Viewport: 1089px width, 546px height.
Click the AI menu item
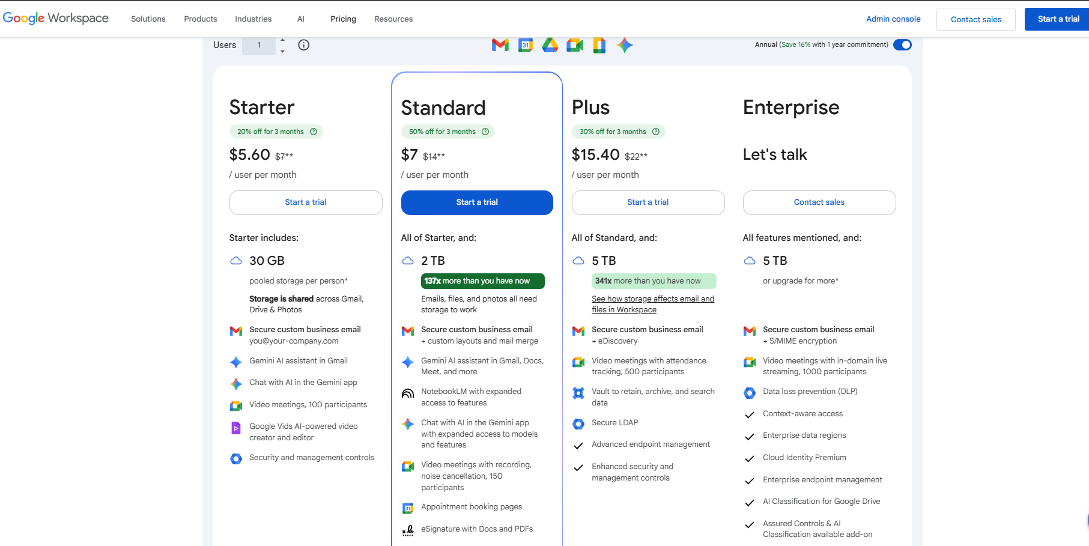(301, 19)
